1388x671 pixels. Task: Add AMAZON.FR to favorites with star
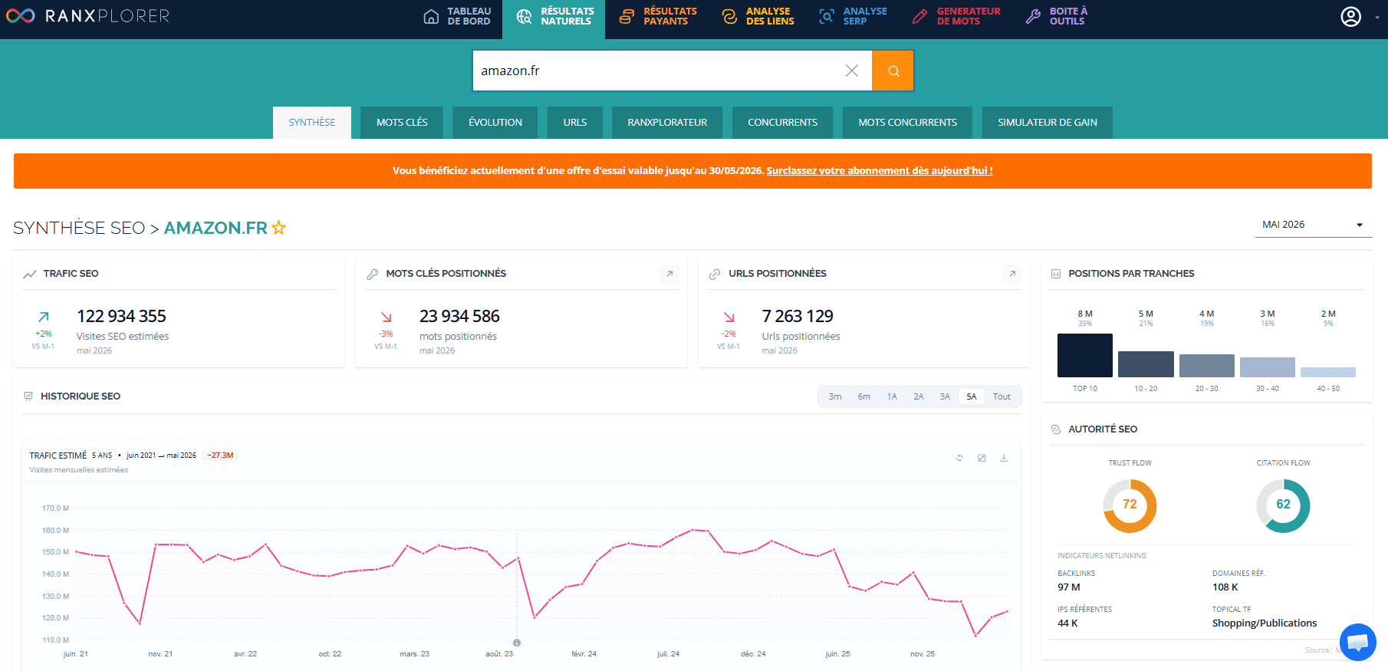click(x=278, y=228)
